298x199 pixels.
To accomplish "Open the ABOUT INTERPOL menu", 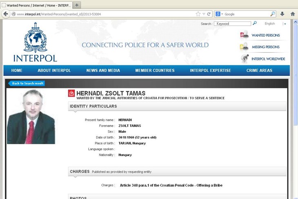I will 54,70.
